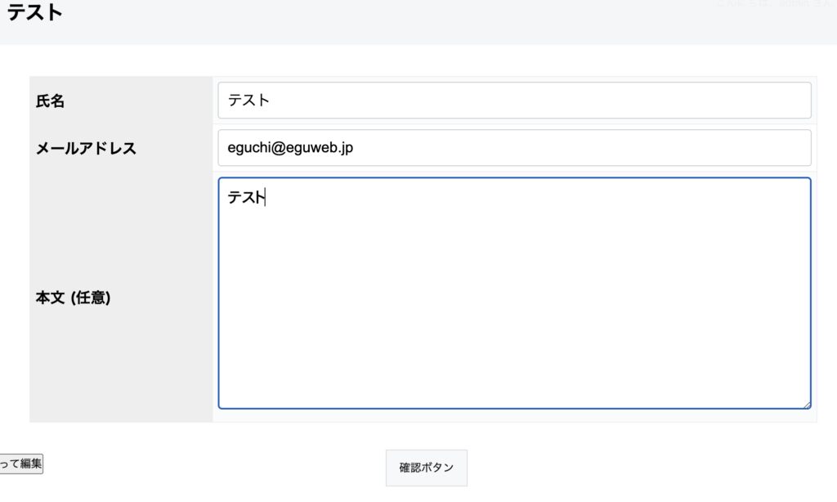Click the テスト text in name field

click(248, 101)
